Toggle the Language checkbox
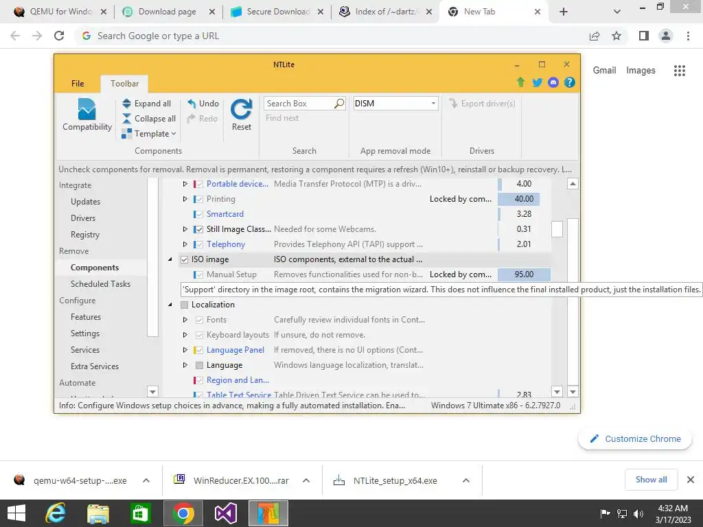 [200, 365]
